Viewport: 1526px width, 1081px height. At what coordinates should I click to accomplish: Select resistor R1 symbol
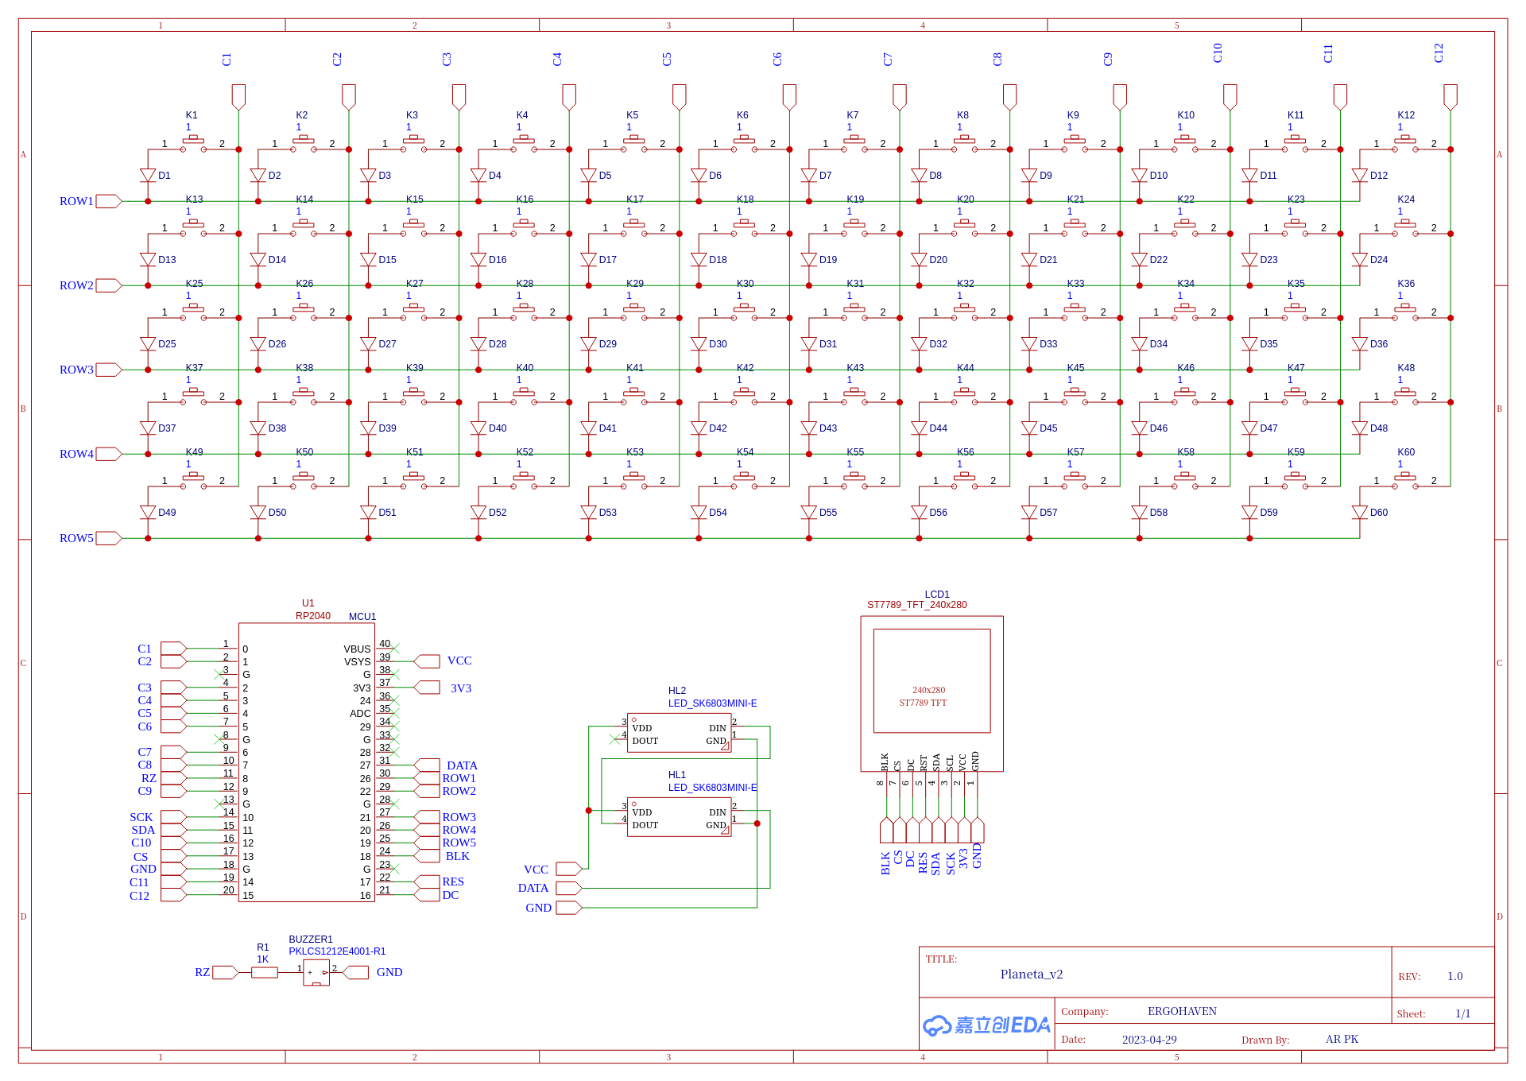click(x=265, y=972)
